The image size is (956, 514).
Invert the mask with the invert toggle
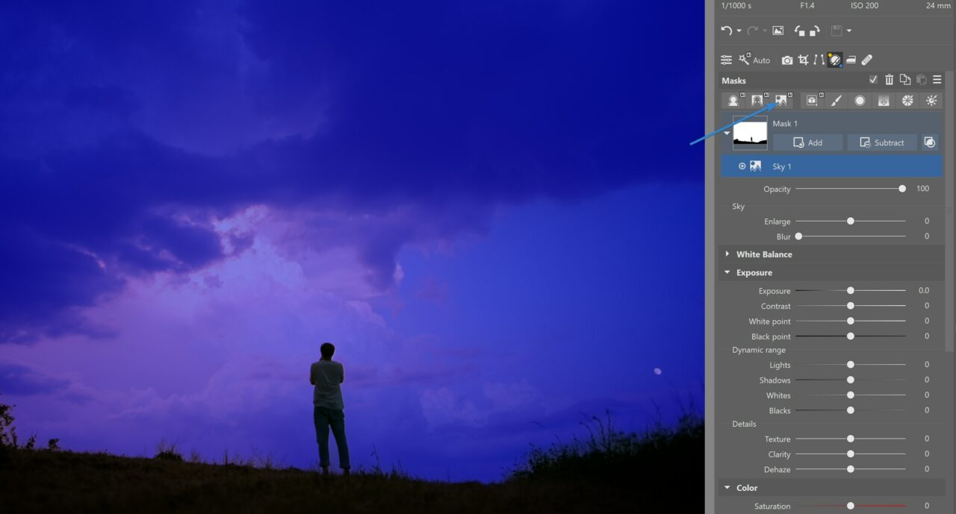930,142
